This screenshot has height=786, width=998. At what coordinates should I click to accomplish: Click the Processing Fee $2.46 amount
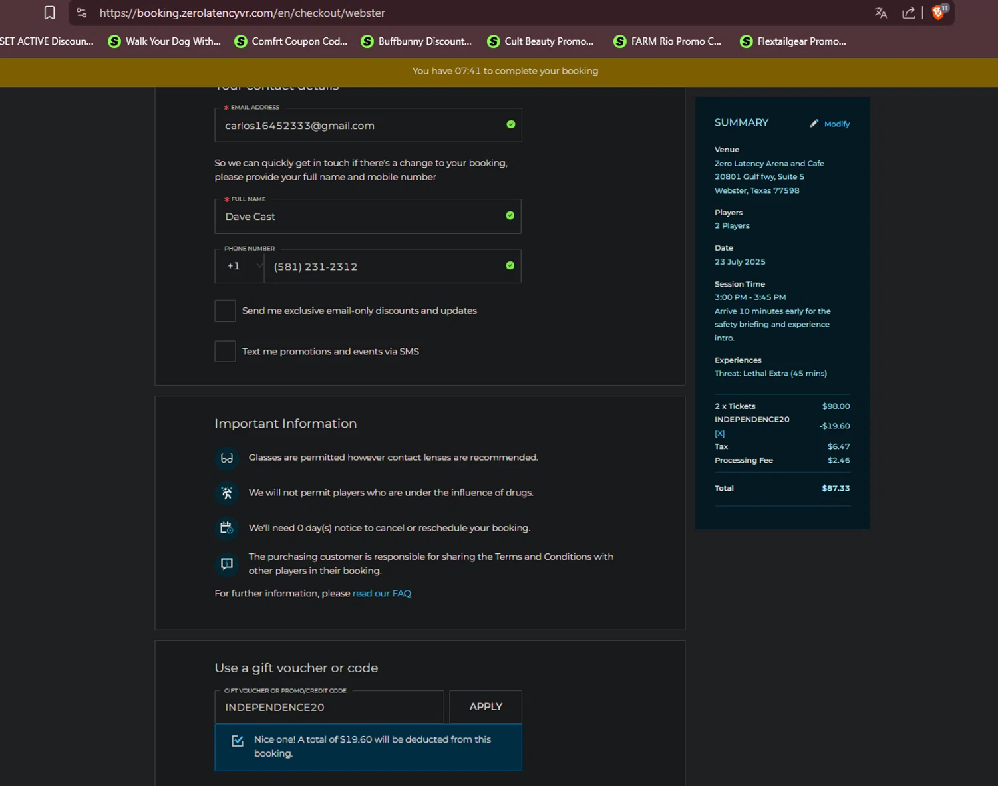point(838,460)
